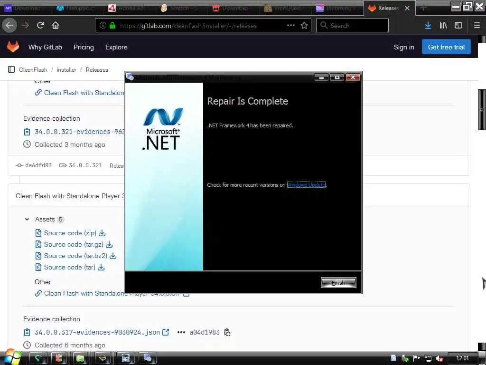
Task: Open the 34.0.0.321-evidences link
Action: [x=79, y=132]
